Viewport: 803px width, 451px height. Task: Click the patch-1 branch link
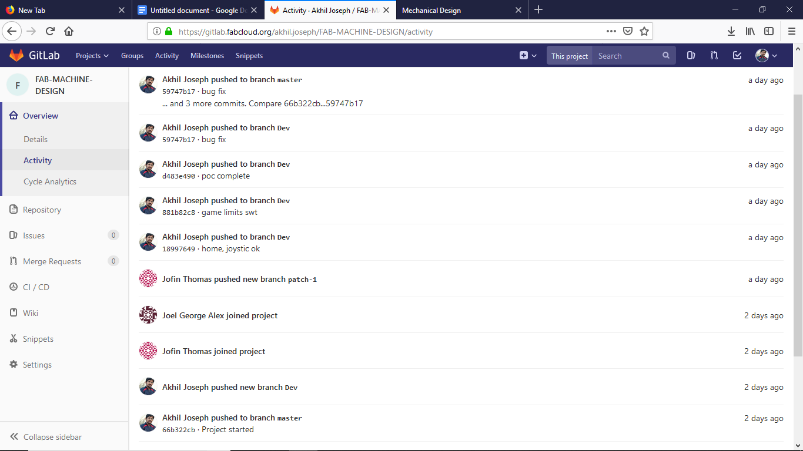pos(302,280)
